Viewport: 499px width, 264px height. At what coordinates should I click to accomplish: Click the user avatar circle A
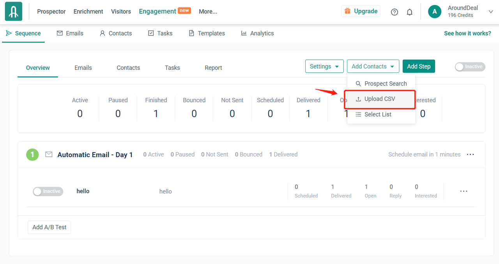[x=435, y=12]
